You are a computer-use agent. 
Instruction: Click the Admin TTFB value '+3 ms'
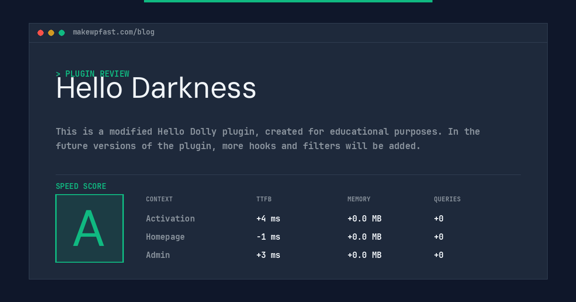[268, 255]
